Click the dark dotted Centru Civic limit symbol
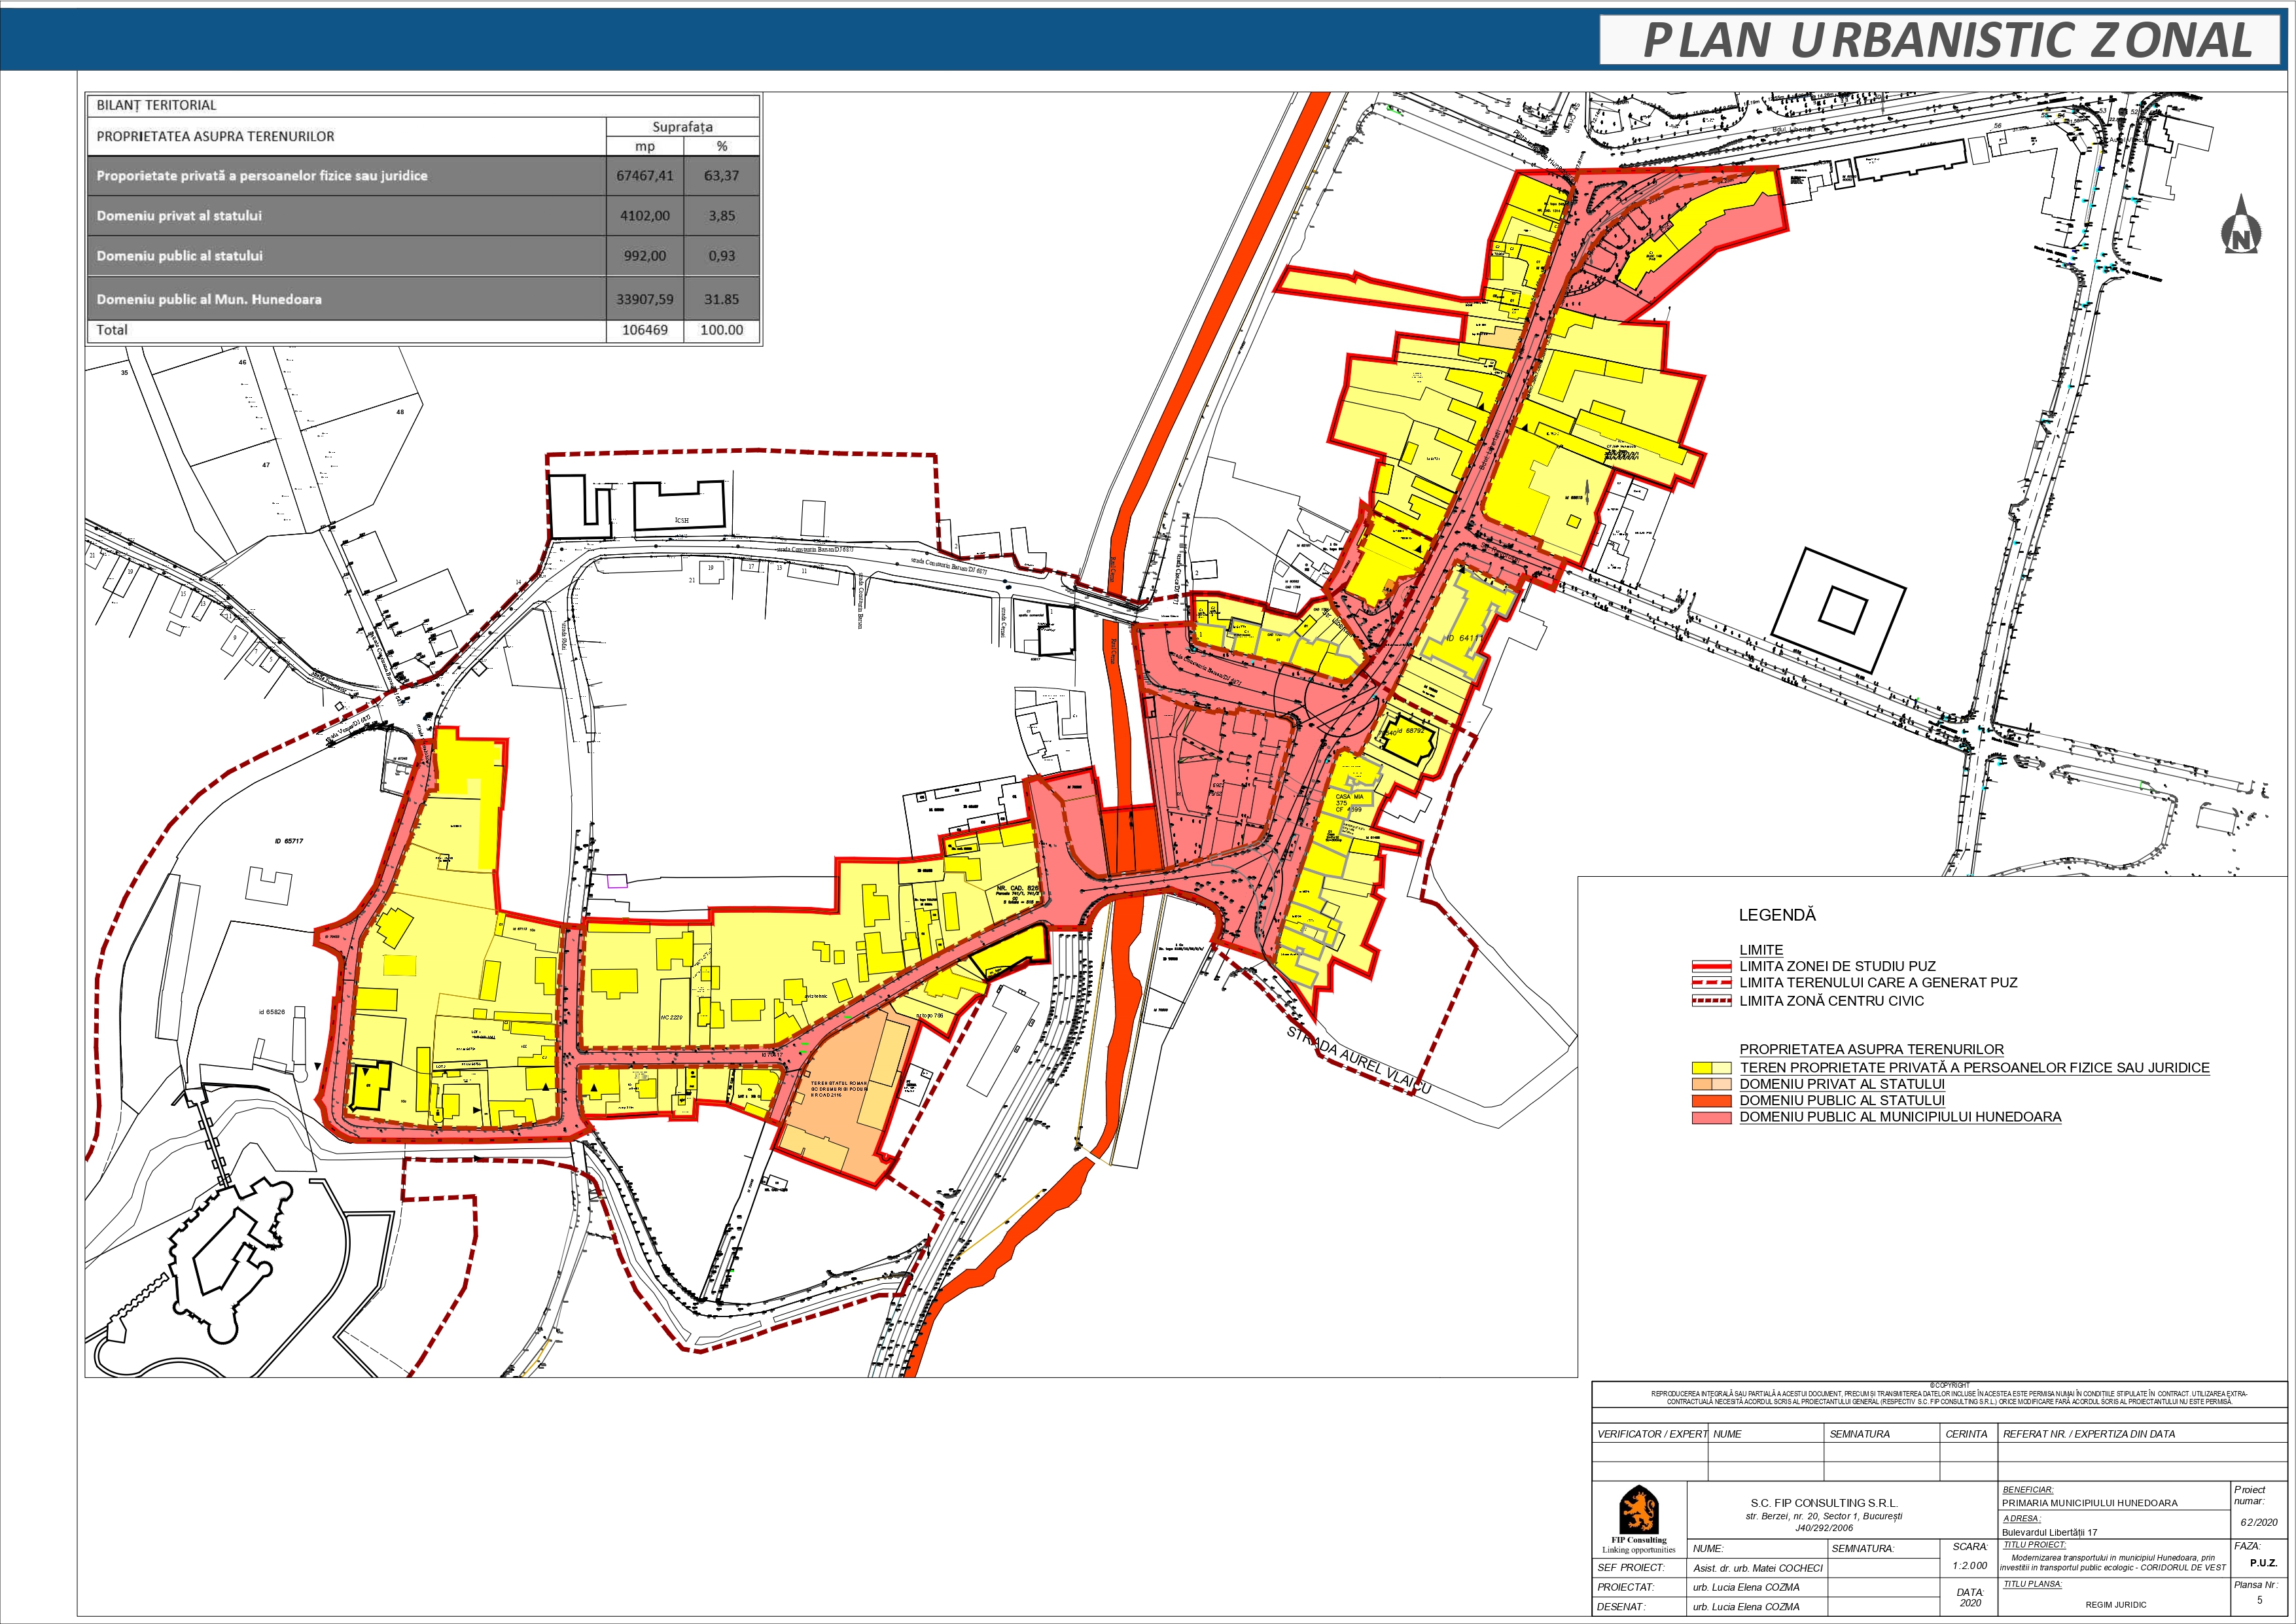Screen dimensions: 2296x1624 [x=1711, y=1001]
